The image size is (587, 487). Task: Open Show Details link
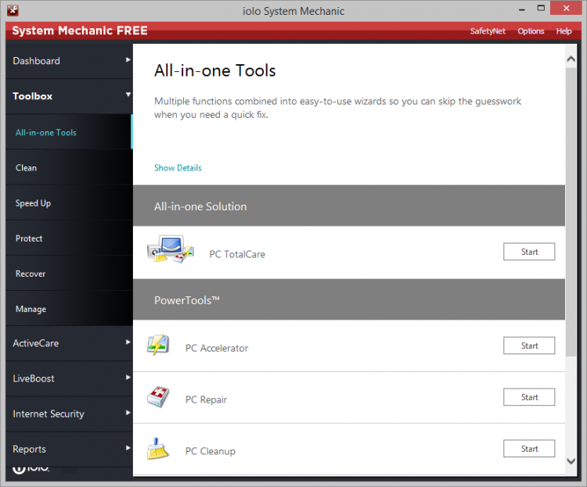tap(178, 168)
